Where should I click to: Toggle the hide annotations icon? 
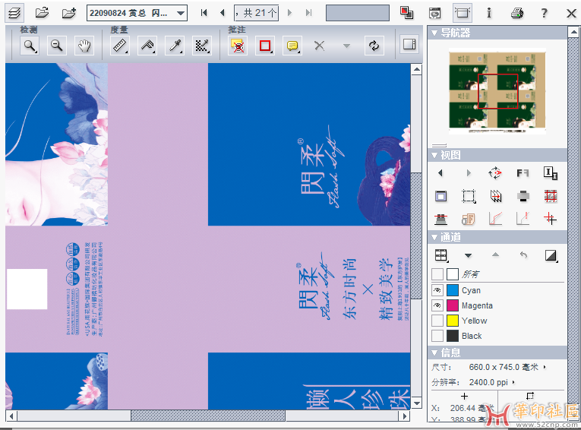238,46
